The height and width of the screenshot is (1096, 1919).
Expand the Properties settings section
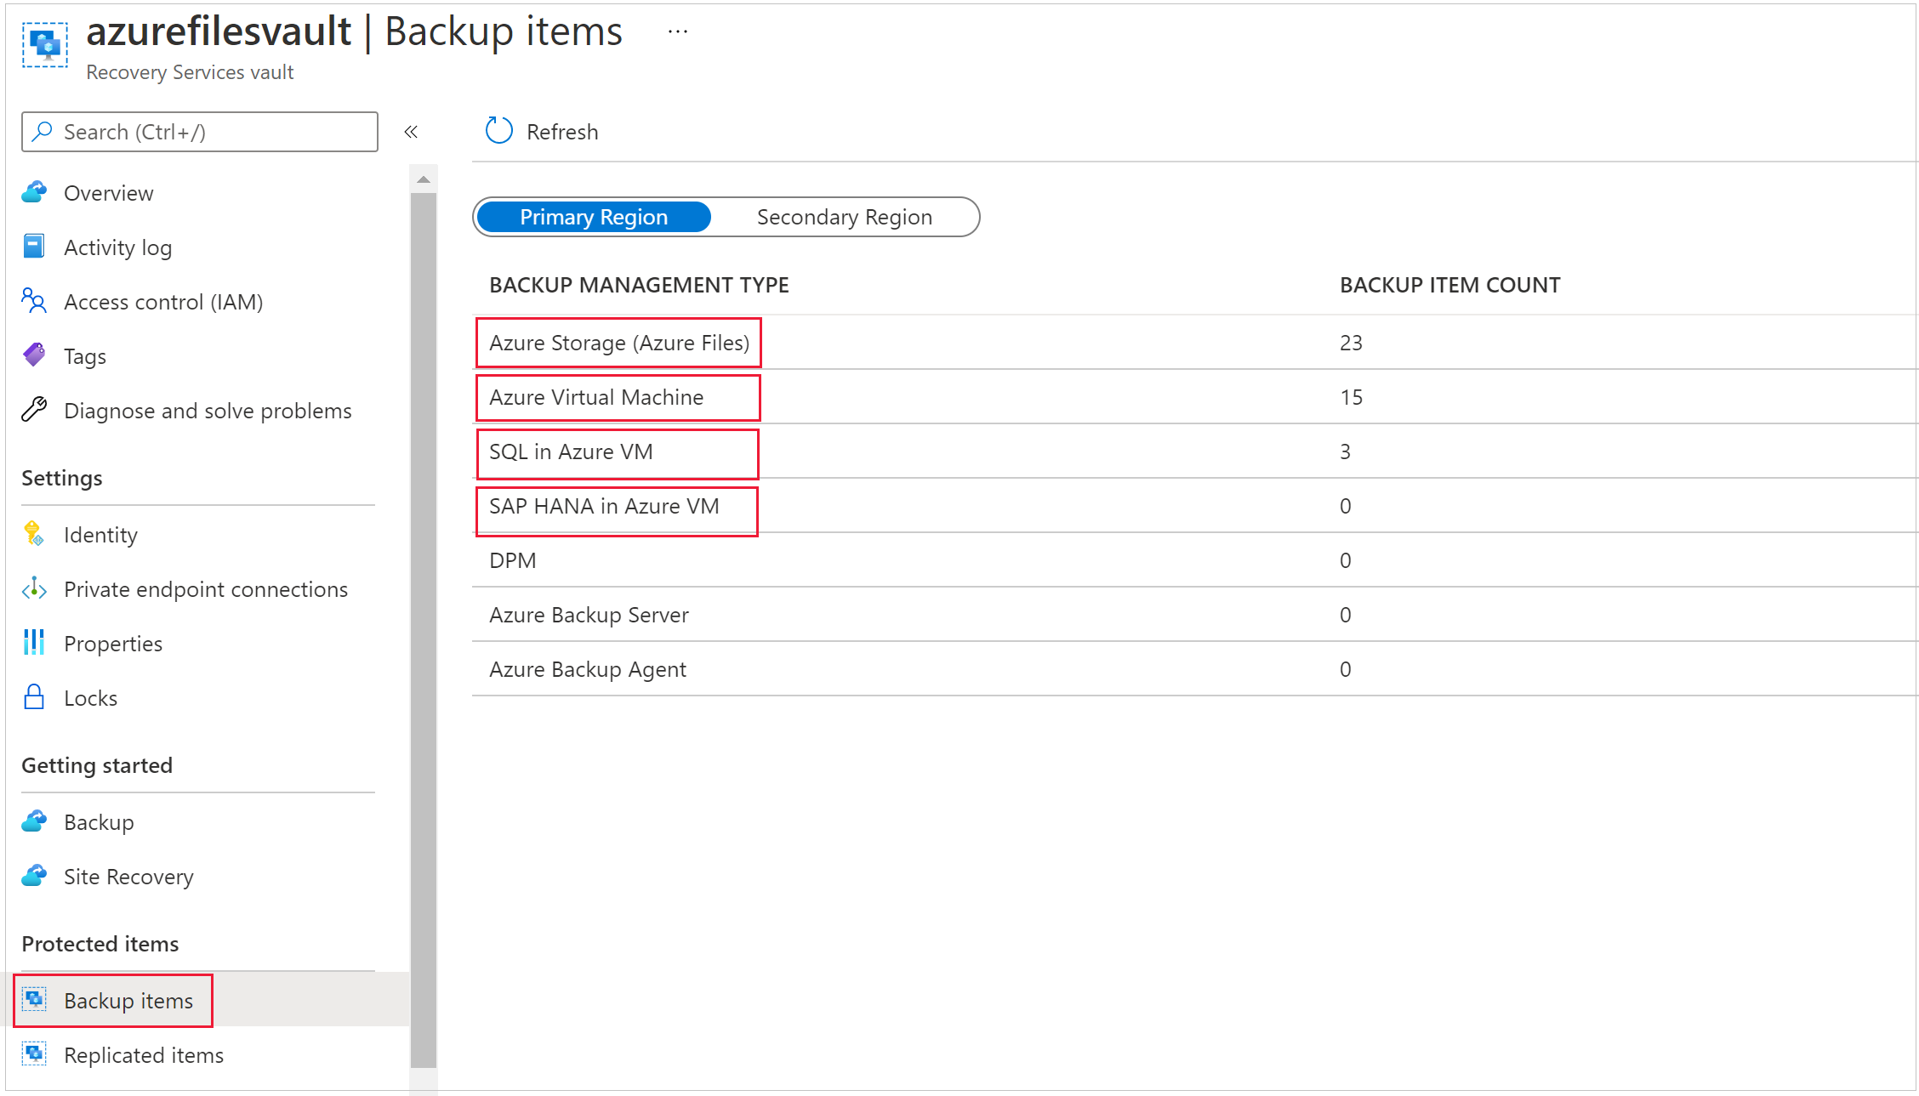(x=113, y=645)
